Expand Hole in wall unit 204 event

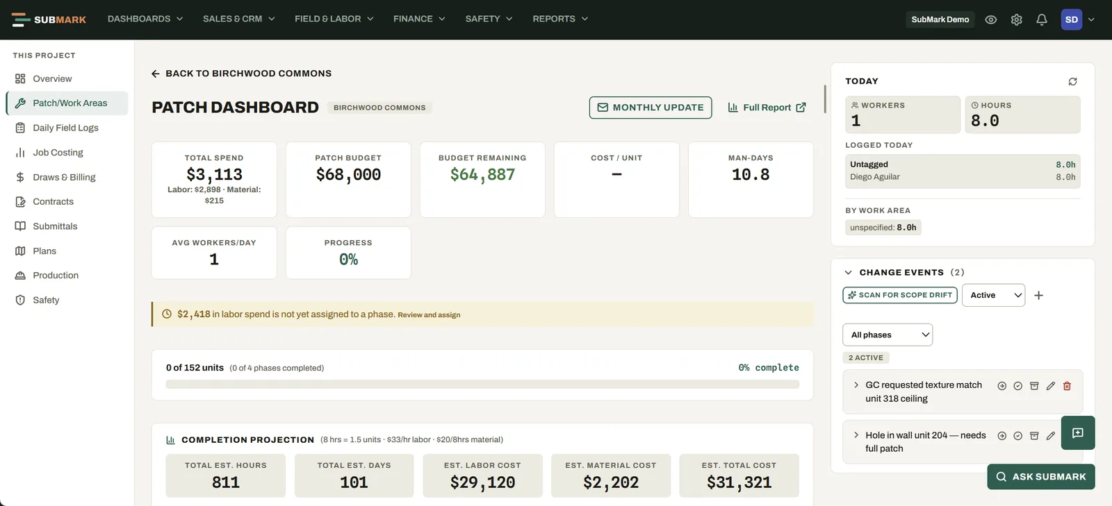(856, 435)
